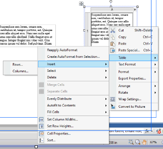Open the Rotate submenu
The image size is (163, 149).
[x=134, y=92]
